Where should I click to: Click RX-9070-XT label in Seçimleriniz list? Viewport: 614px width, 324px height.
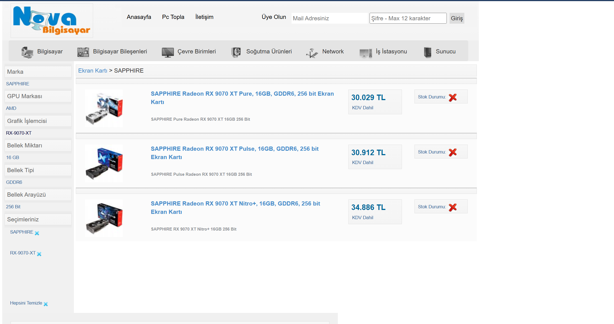click(x=23, y=253)
